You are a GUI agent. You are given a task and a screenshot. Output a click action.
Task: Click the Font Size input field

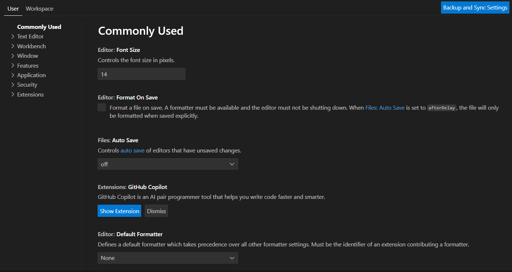click(142, 74)
